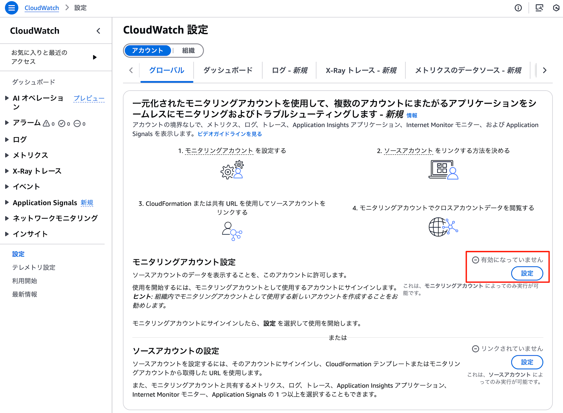
Task: Click the user link CloudFormation illustration
Action: click(232, 231)
